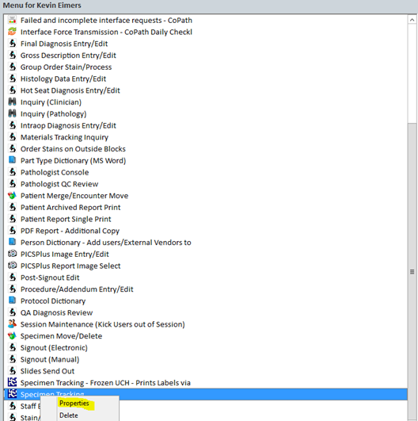This screenshot has width=418, height=421.
Task: Click icon for Specimen Move/Delete
Action: [x=12, y=336]
